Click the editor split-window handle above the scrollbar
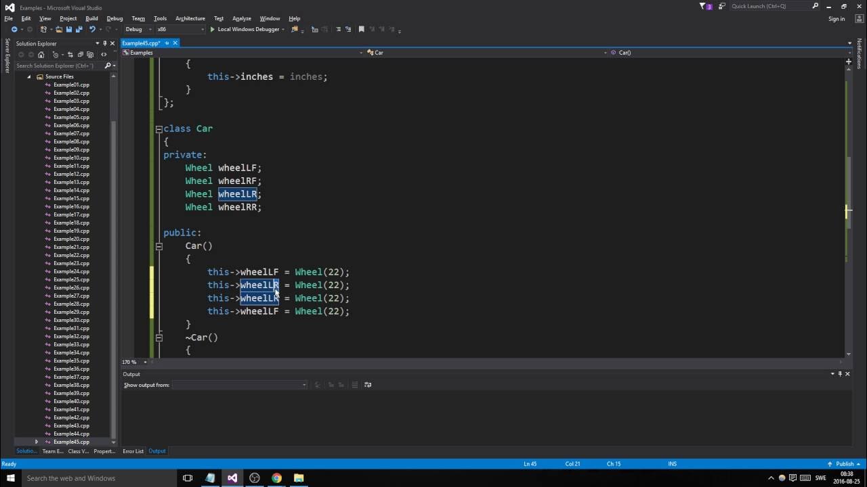The image size is (867, 487). (849, 62)
